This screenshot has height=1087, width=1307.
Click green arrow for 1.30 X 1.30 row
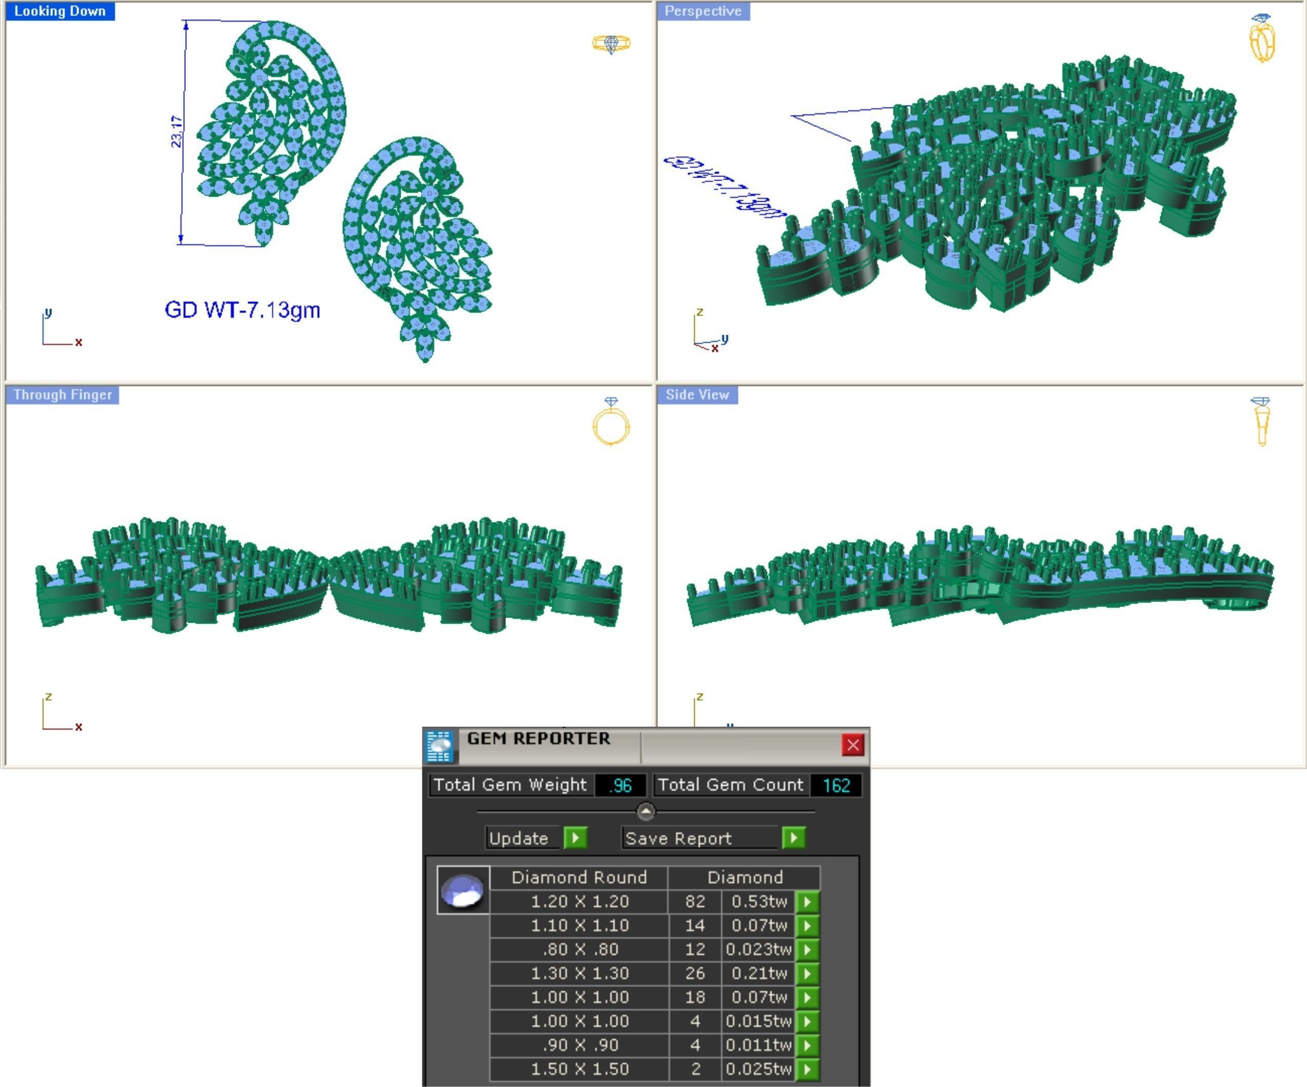(807, 973)
